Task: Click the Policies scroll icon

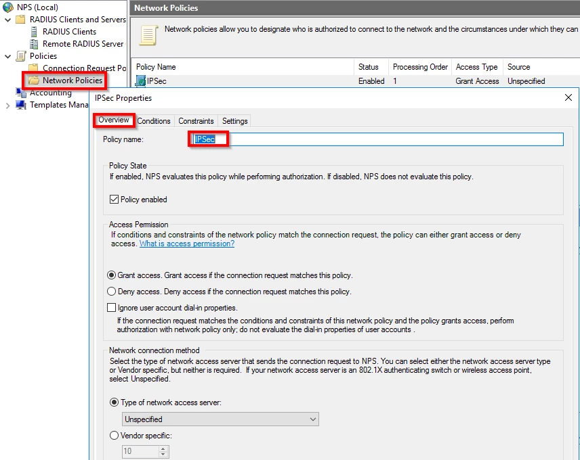Action: [21, 56]
